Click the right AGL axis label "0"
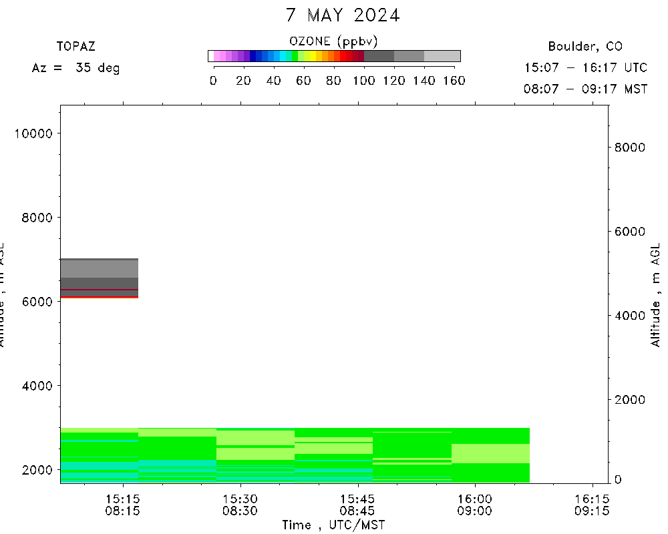The image size is (668, 534). [618, 480]
